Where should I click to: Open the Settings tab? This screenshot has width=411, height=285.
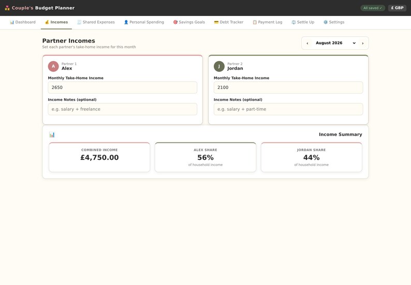point(334,22)
